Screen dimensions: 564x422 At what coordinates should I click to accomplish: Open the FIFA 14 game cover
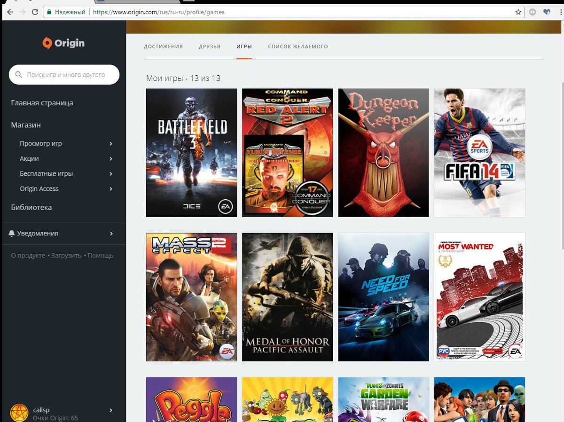pos(479,153)
